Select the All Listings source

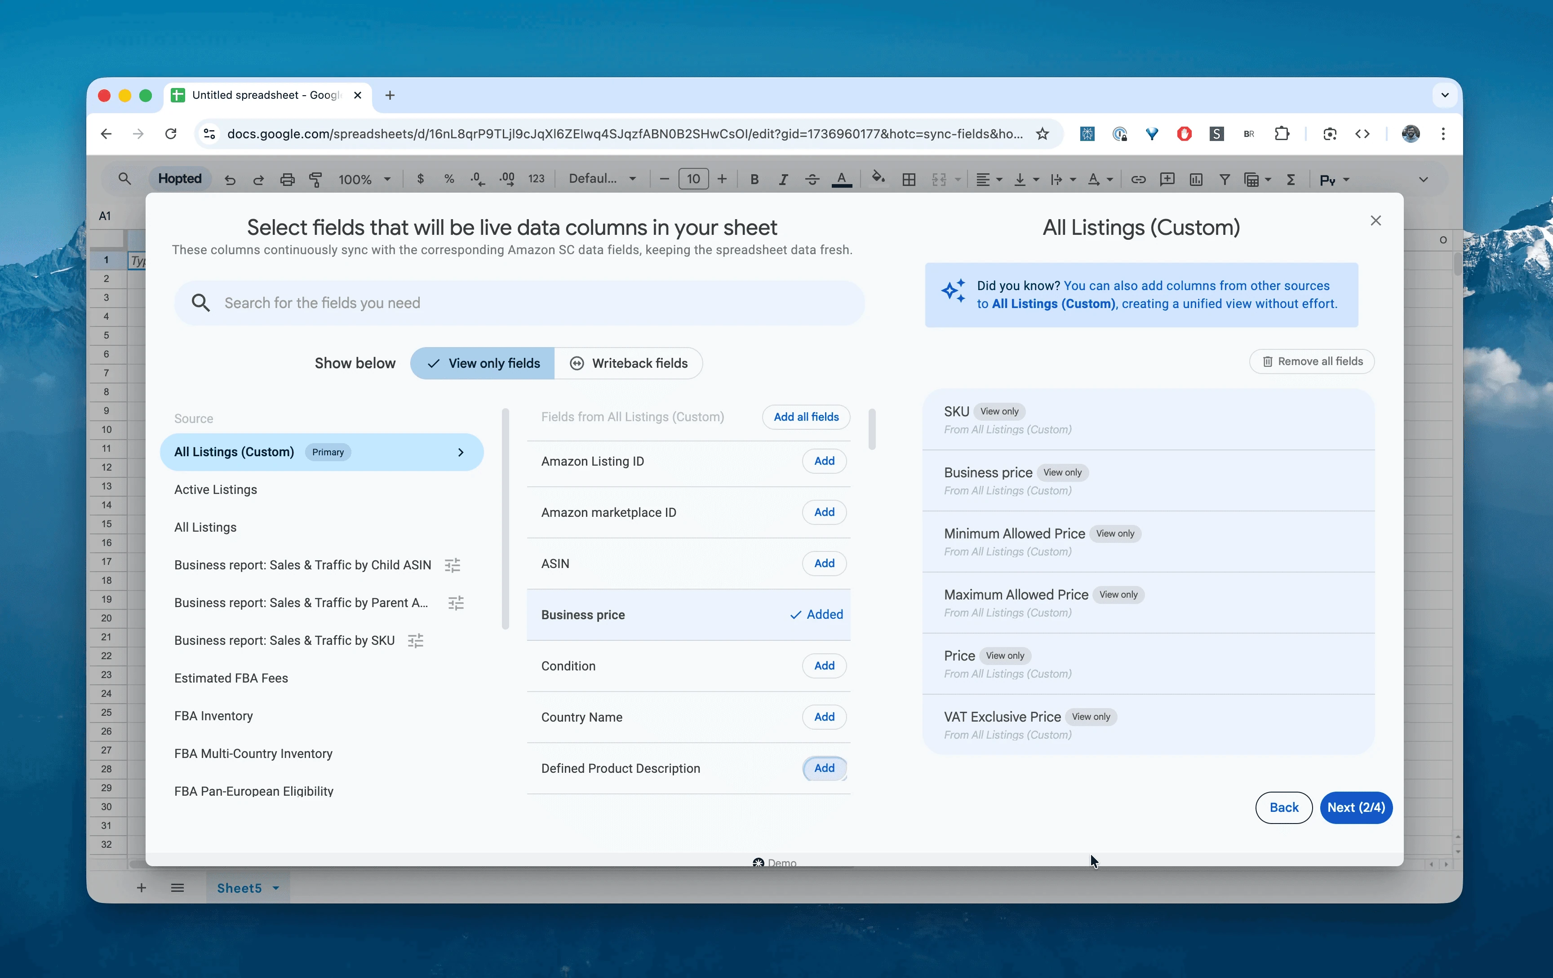205,528
